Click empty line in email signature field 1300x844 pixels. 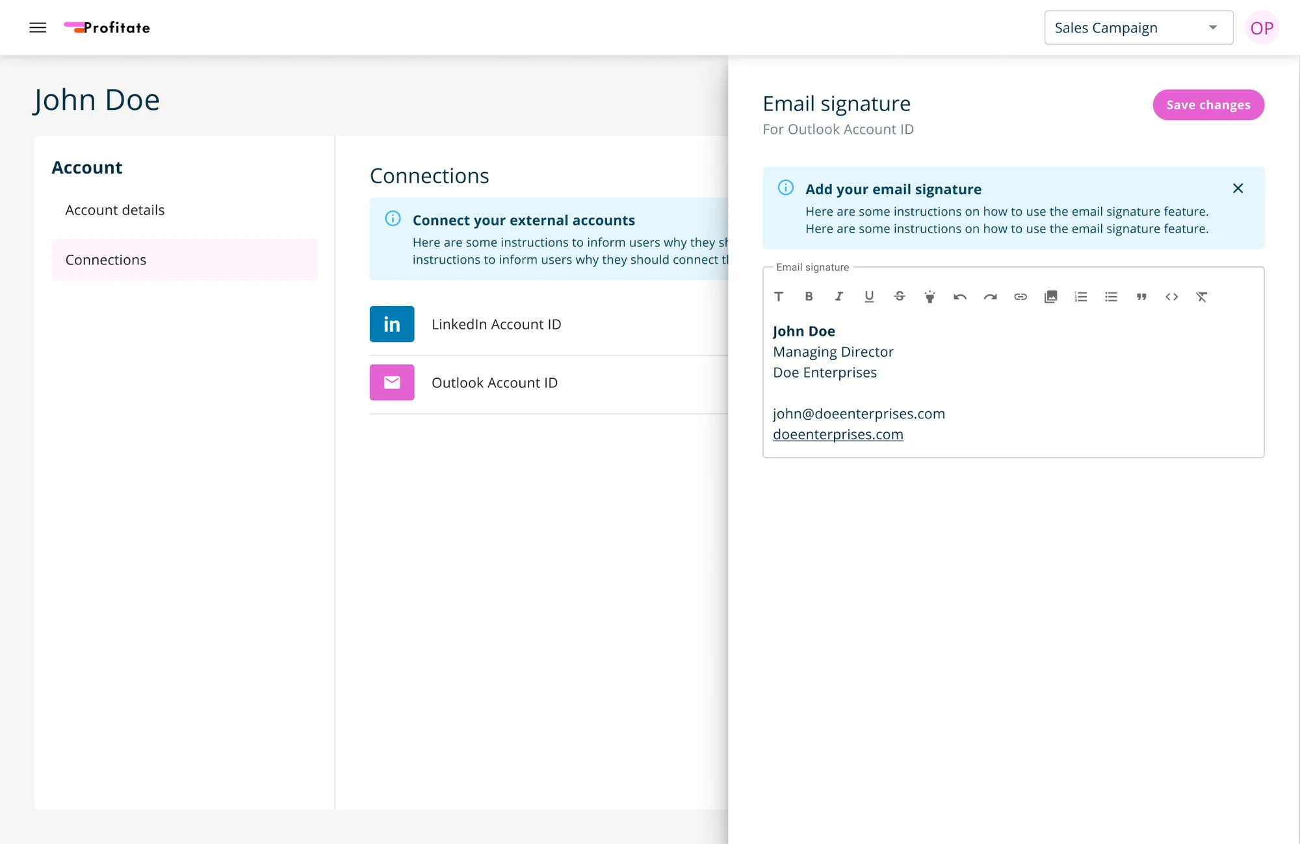[x=1013, y=393]
